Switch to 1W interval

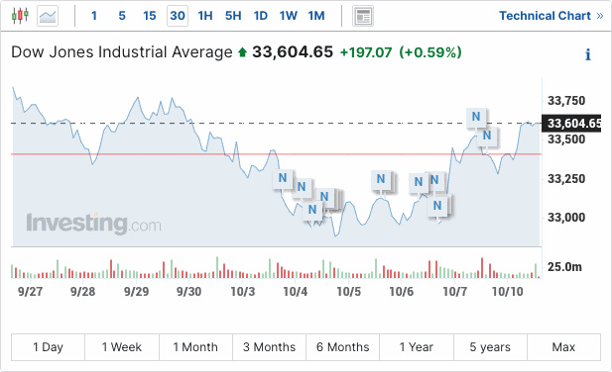pyautogui.click(x=288, y=16)
